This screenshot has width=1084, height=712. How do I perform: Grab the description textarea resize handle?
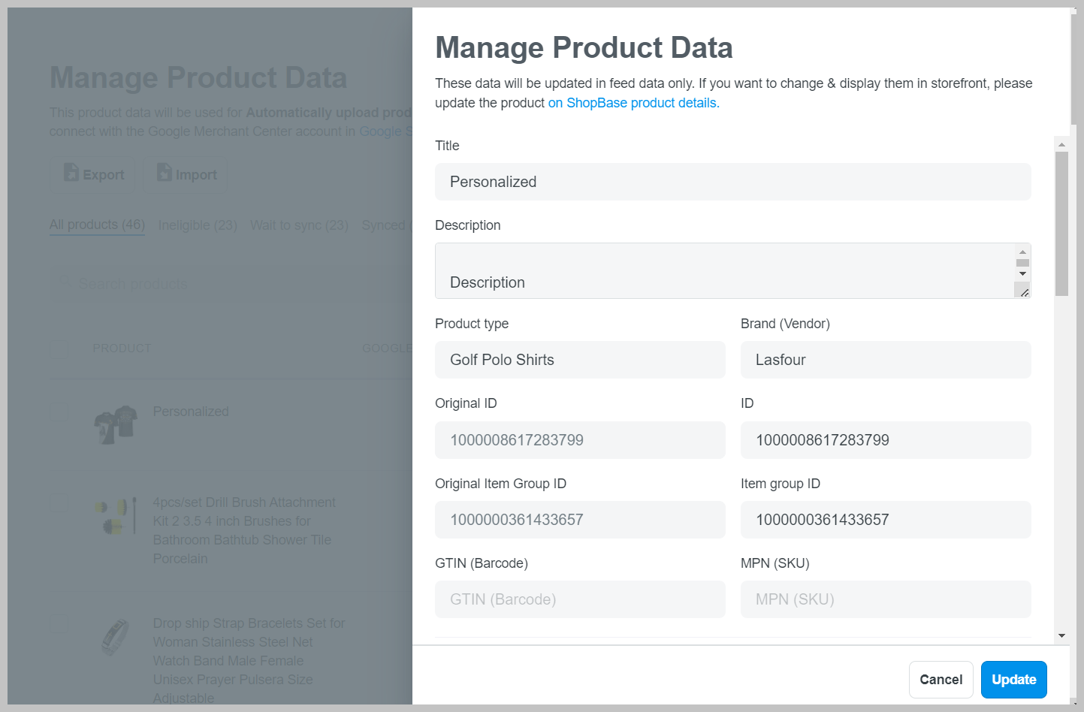point(1023,291)
